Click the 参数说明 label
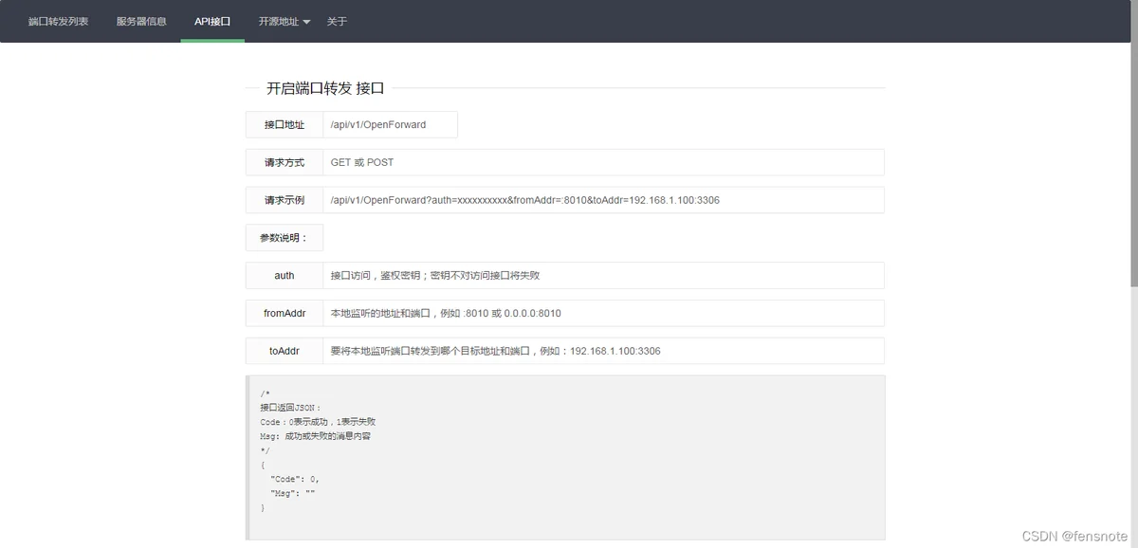1138x548 pixels. point(284,238)
